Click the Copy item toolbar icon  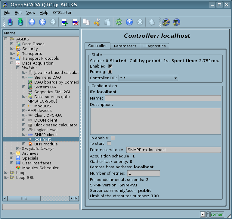(86, 22)
